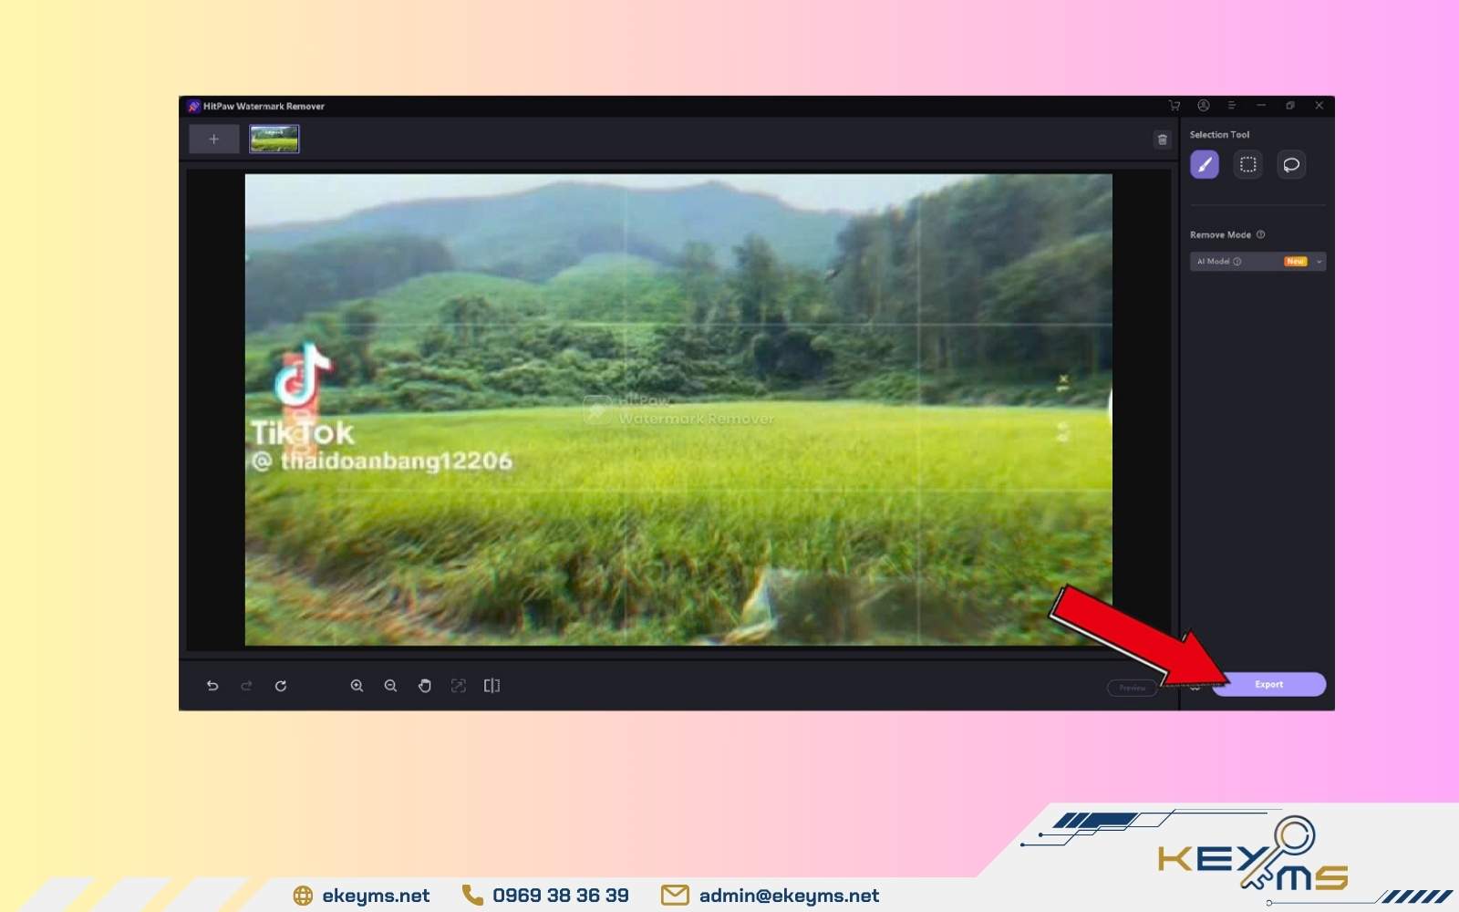Open the hamburger menu in title bar
Viewport: 1459px width, 912px height.
[1231, 106]
